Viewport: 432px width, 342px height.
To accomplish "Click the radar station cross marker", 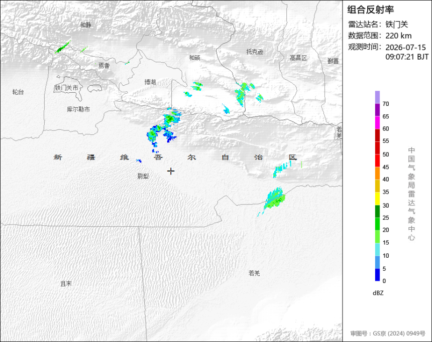I will click(x=171, y=171).
